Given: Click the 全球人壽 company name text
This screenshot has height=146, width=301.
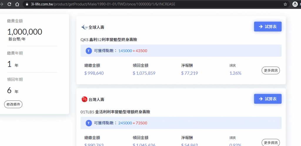Looking at the screenshot, I should coord(96,27).
